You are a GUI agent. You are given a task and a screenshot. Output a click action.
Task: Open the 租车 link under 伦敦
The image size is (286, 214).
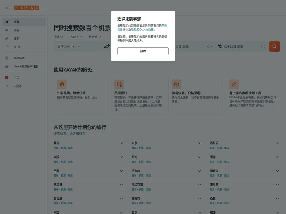[212, 203]
